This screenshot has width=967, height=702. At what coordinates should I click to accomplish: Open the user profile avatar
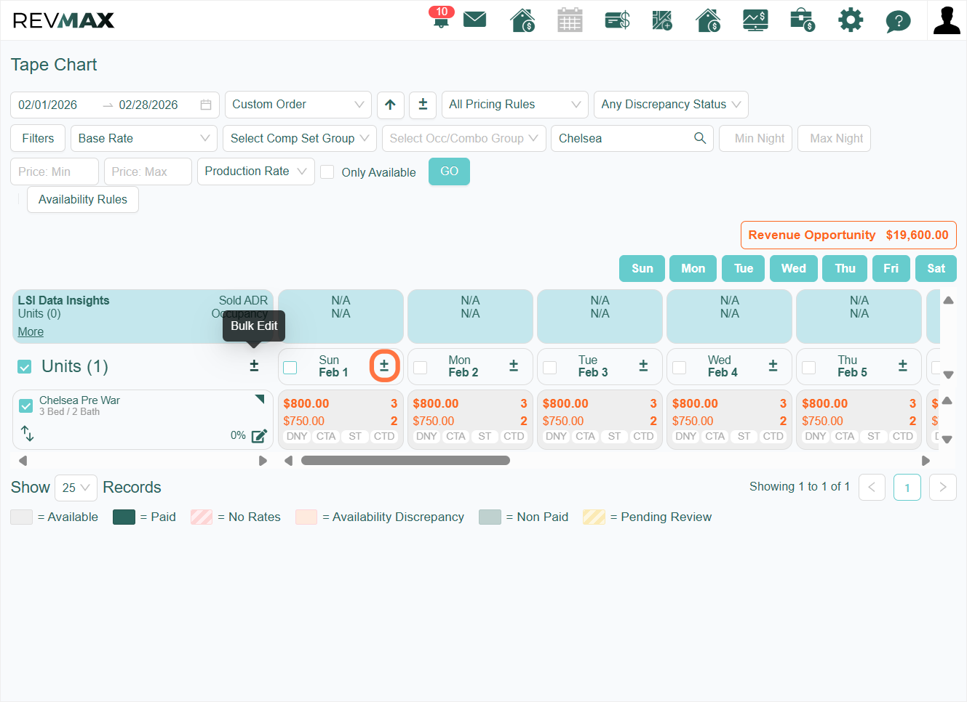pos(947,20)
